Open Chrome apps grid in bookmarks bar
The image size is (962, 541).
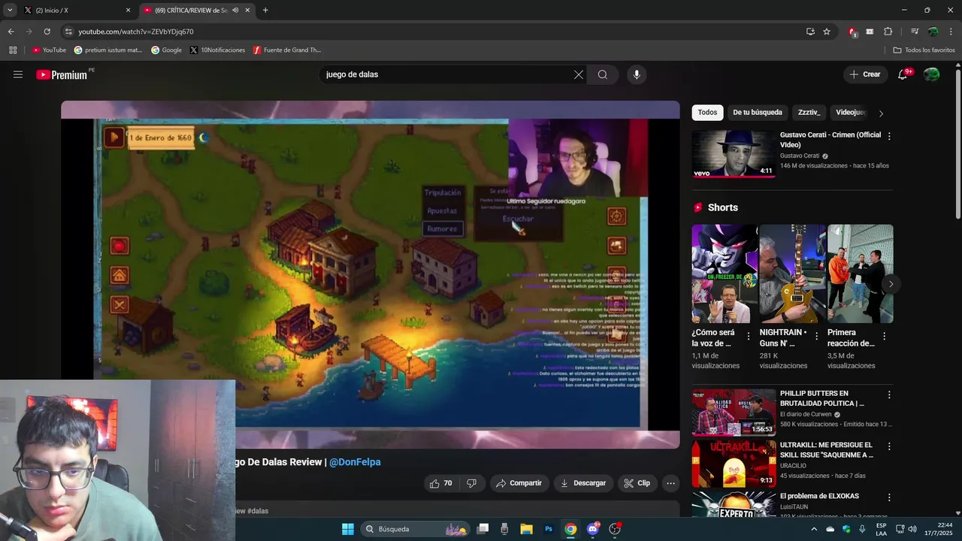click(13, 50)
